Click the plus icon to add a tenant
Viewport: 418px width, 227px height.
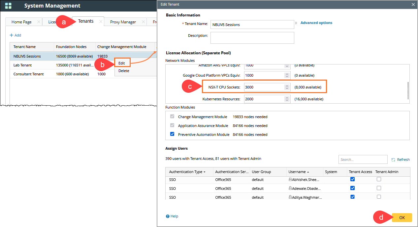11,35
